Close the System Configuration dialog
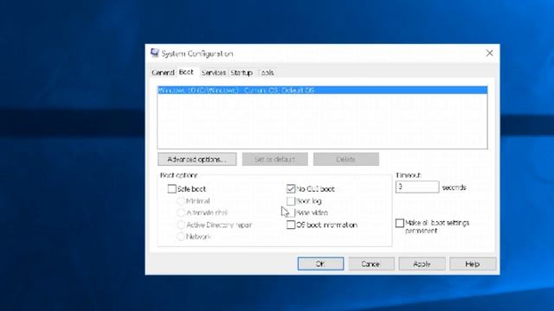Image resolution: width=554 pixels, height=311 pixels. (489, 54)
